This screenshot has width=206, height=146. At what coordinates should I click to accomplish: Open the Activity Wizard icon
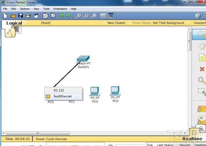(36, 16)
